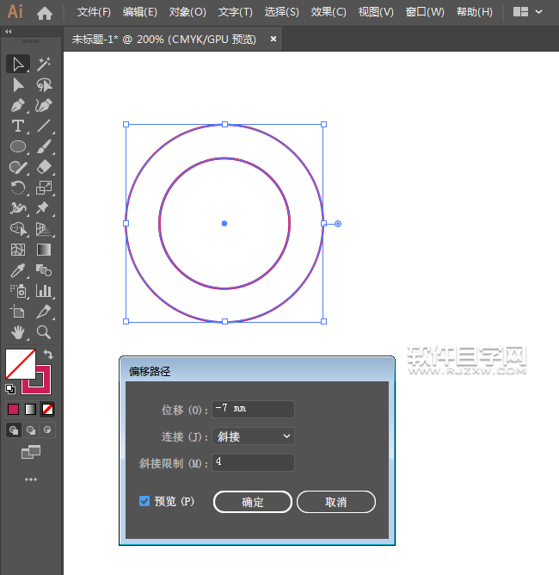Open the Effect (效果) menu
The width and height of the screenshot is (559, 575).
coord(328,12)
